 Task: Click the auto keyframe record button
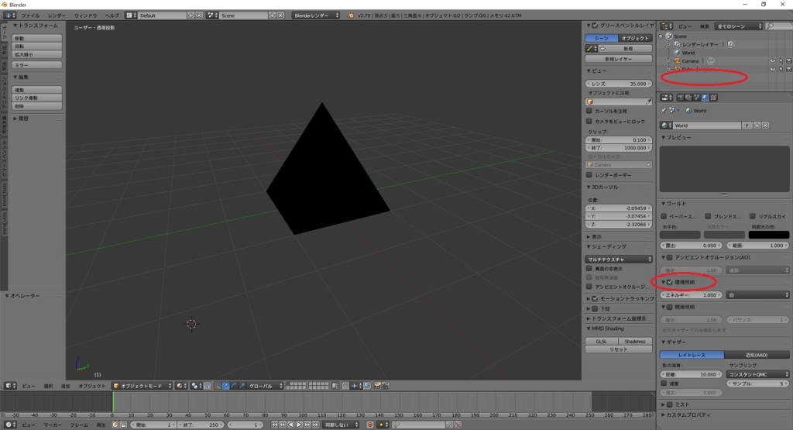(369, 425)
